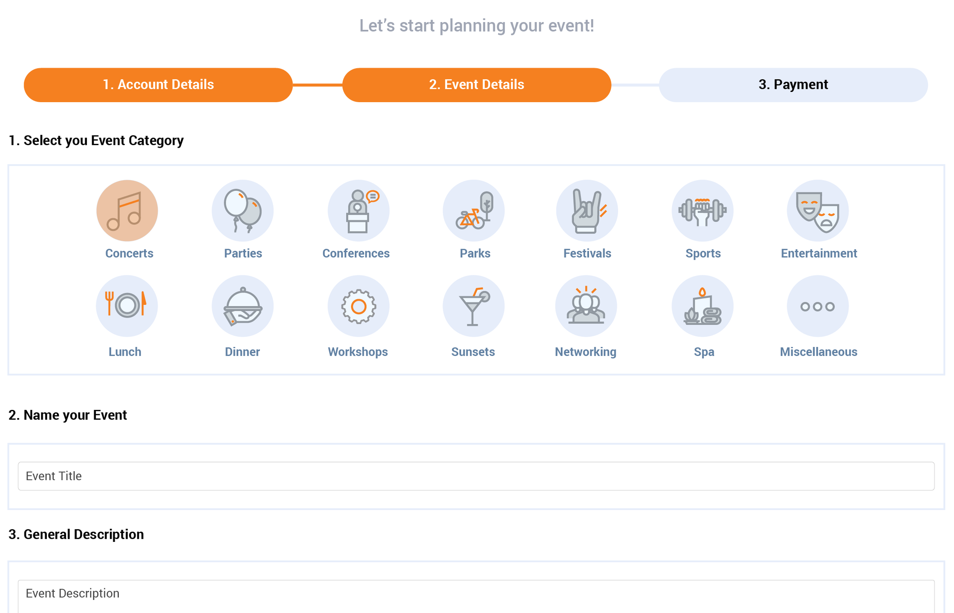
Task: Pick the Entertainment theater masks icon
Action: point(818,211)
